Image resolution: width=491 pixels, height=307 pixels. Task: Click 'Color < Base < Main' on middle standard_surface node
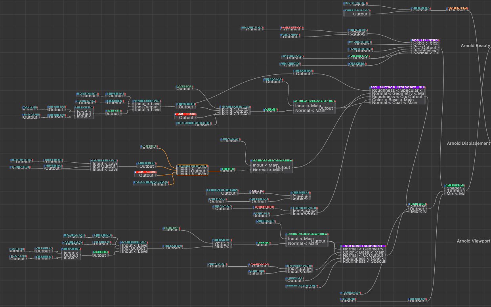pos(392,100)
